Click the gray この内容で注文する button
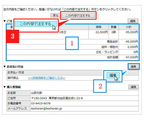 coord(78,16)
